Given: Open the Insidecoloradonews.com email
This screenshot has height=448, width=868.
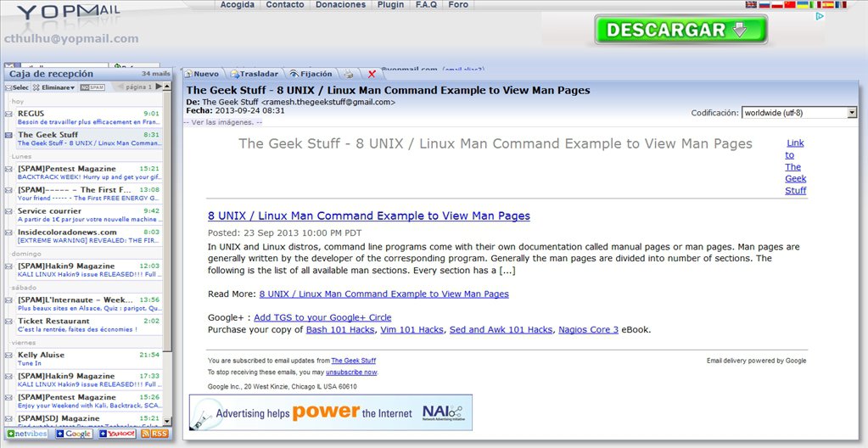Looking at the screenshot, I should 88,236.
